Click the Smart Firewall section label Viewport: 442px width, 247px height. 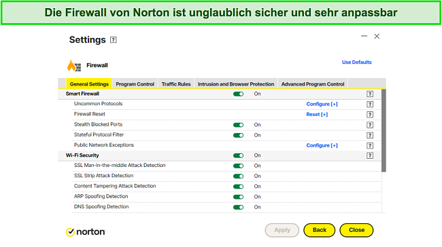point(82,94)
